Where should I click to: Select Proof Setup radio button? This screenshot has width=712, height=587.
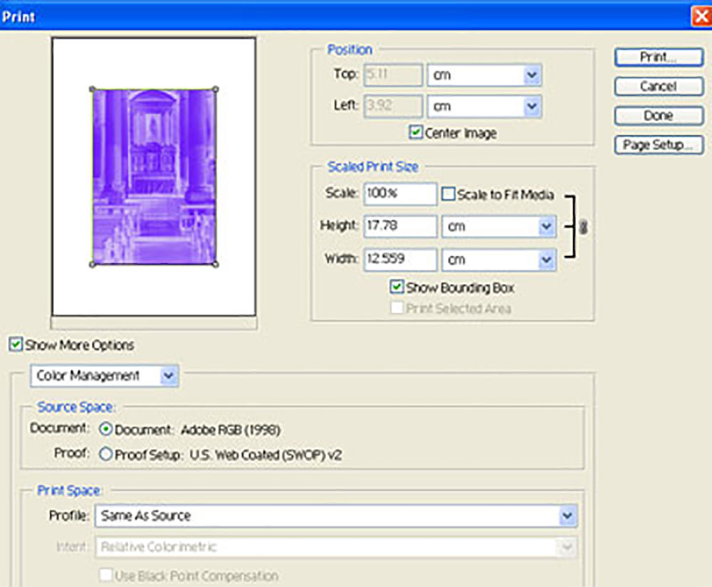coord(105,454)
